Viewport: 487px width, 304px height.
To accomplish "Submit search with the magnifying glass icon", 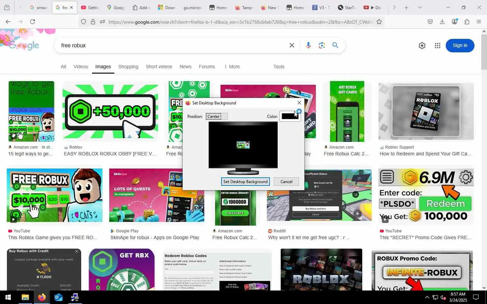I will pyautogui.click(x=335, y=45).
